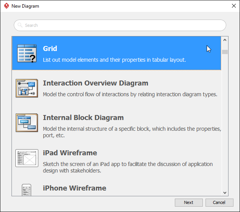Select the iPhone Wireframe title

(74, 188)
